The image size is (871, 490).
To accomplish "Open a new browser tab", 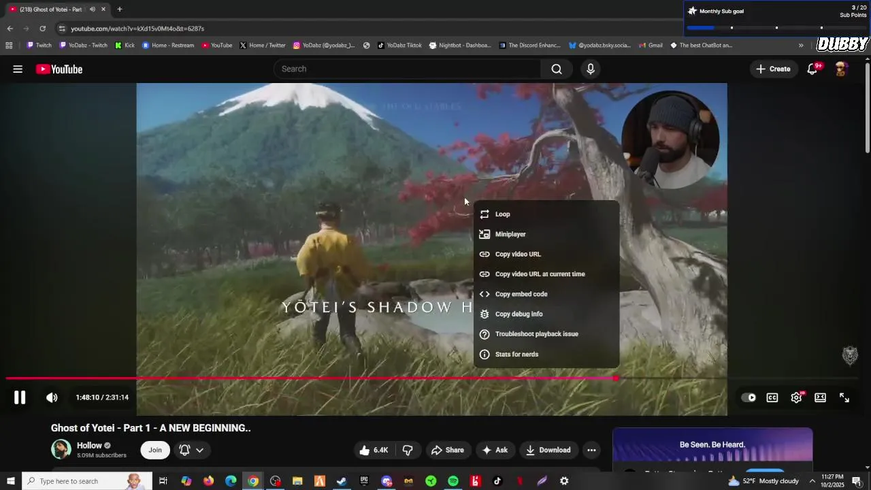I will tap(119, 10).
